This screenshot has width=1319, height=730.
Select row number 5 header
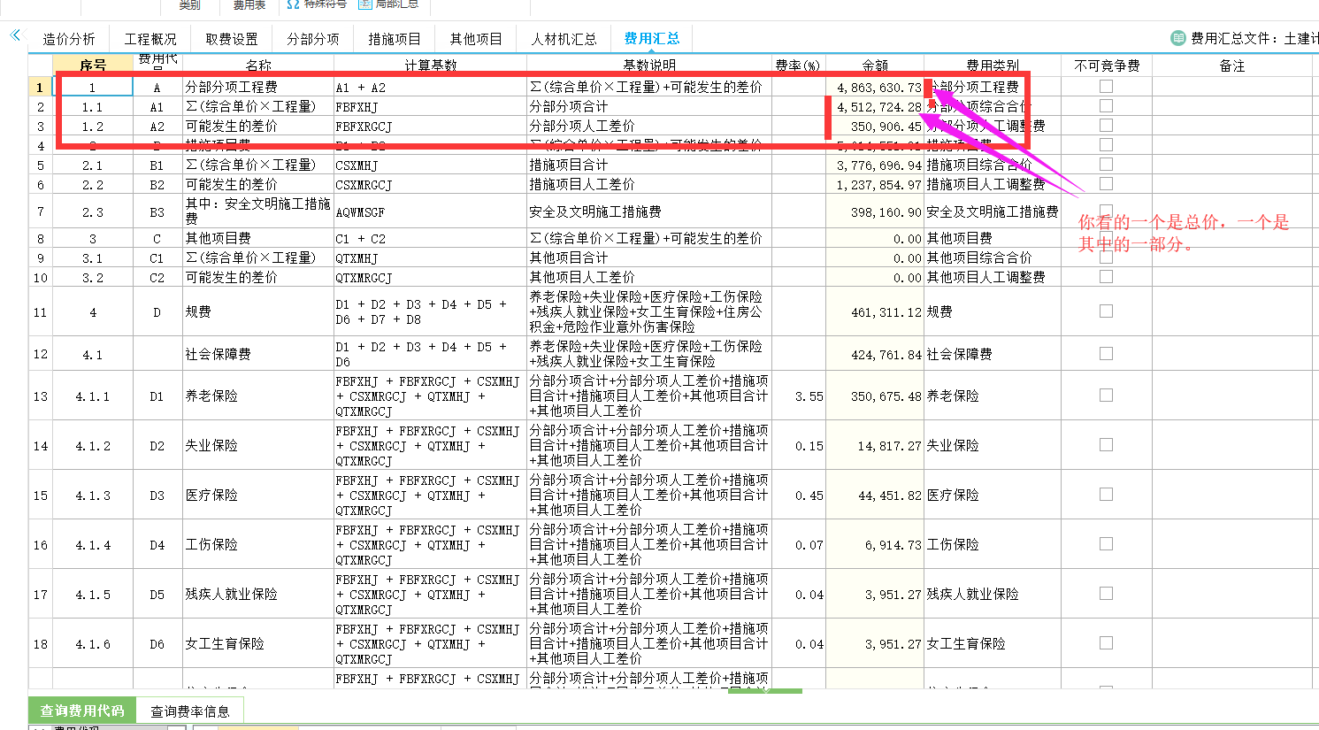(x=41, y=165)
